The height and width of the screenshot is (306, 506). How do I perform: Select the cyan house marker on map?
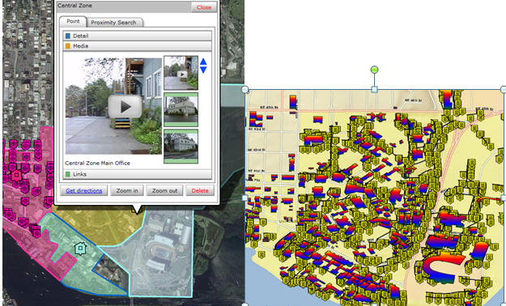(80, 249)
